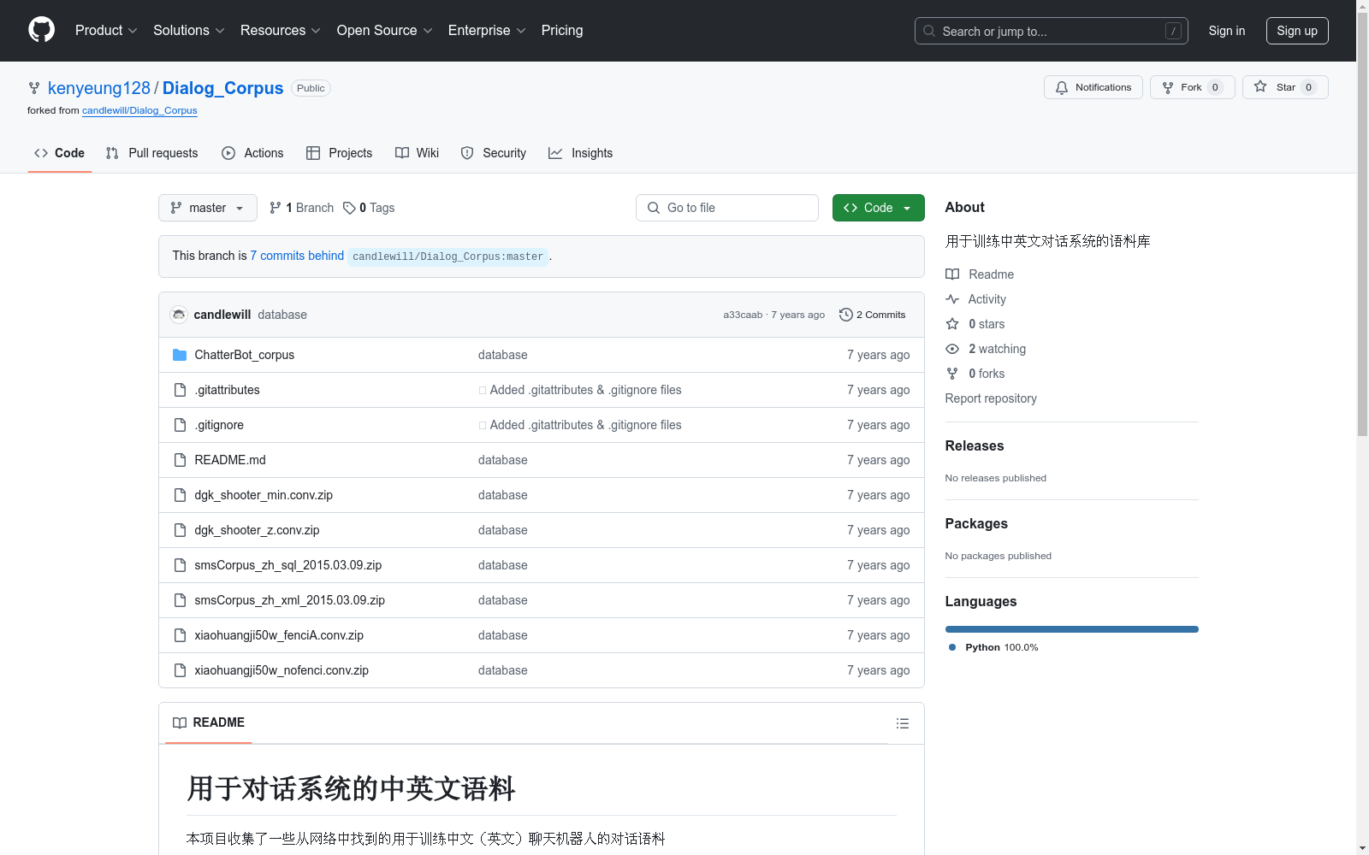
Task: Click the commit history clock icon
Action: pyautogui.click(x=845, y=315)
